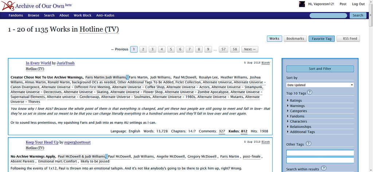Open Alternate Universe - Zombie Apocalypse tag
Screen dimensions: 373x172
(x=196, y=92)
